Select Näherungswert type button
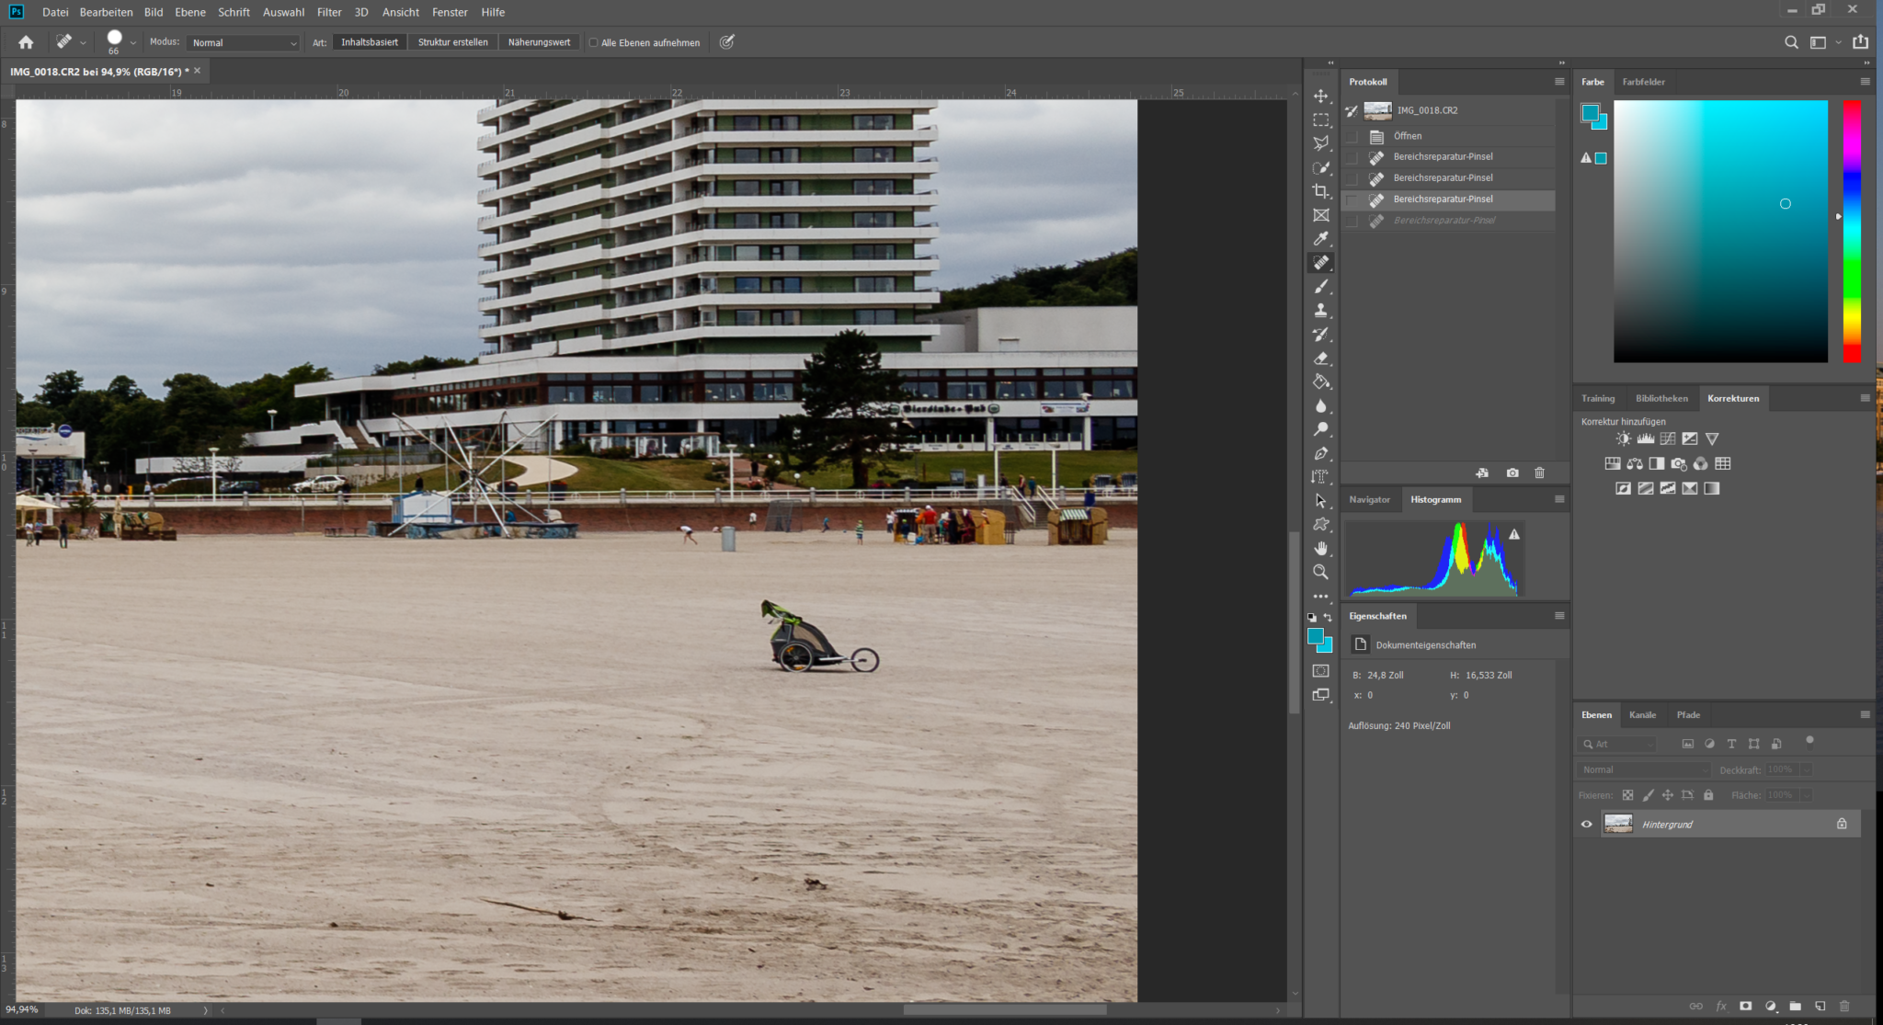The width and height of the screenshot is (1883, 1025). point(539,42)
